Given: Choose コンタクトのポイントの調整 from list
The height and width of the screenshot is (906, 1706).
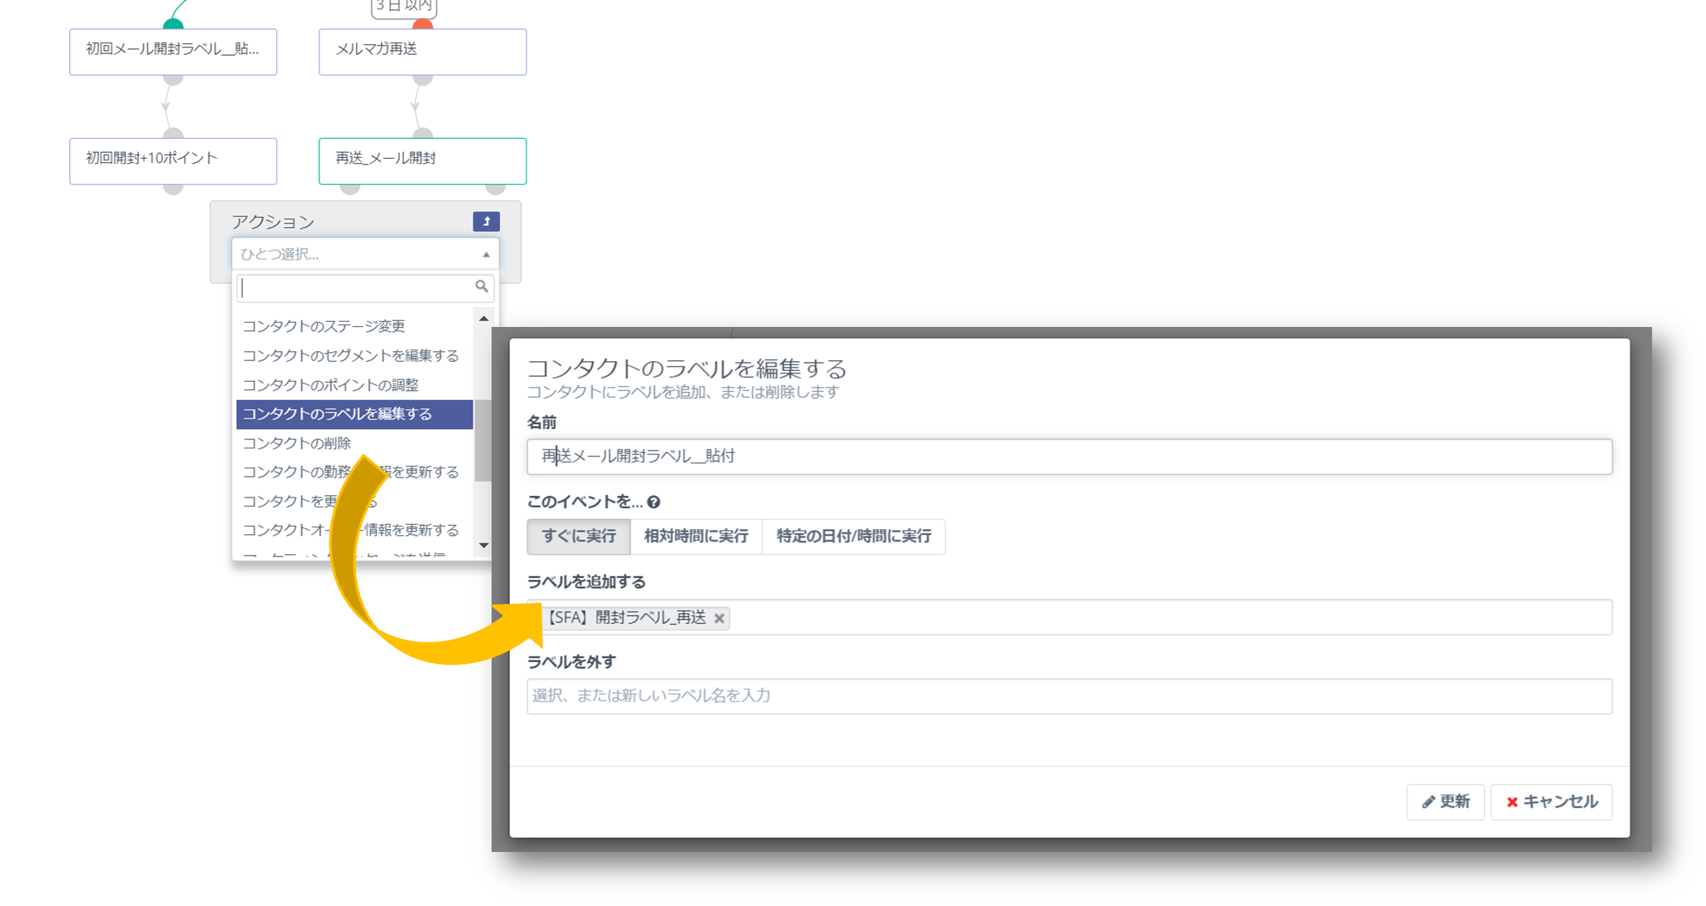Looking at the screenshot, I should [x=330, y=385].
